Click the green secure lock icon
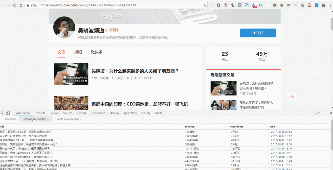This screenshot has width=333, height=170. click(x=28, y=5)
